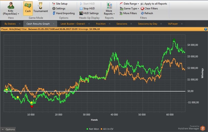Switch to Tournament game mode
This screenshot has width=208, height=132.
40,7
